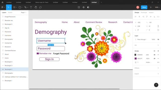Click the Constrain proportions icon
The image size is (161, 90).
158,26
